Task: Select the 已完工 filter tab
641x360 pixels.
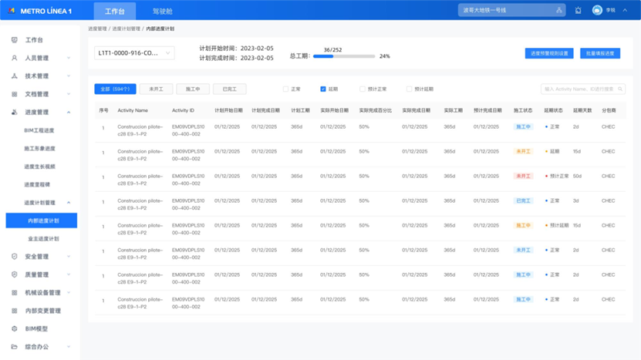Action: click(230, 89)
